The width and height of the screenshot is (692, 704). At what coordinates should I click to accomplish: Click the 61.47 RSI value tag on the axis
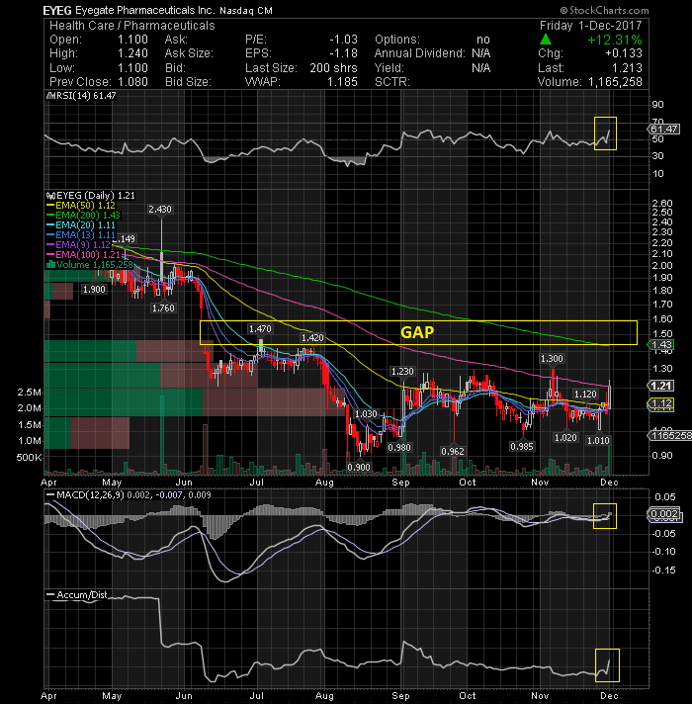point(664,130)
